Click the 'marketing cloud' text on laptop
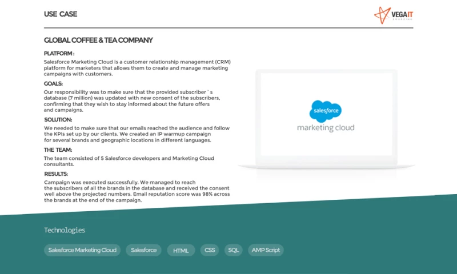Image resolution: width=457 pixels, height=274 pixels. click(326, 128)
